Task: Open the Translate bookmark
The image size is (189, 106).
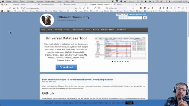Action: [x=79, y=11]
